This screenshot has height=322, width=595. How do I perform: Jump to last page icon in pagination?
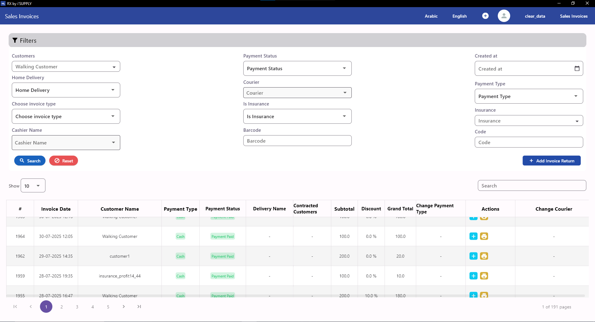139,307
